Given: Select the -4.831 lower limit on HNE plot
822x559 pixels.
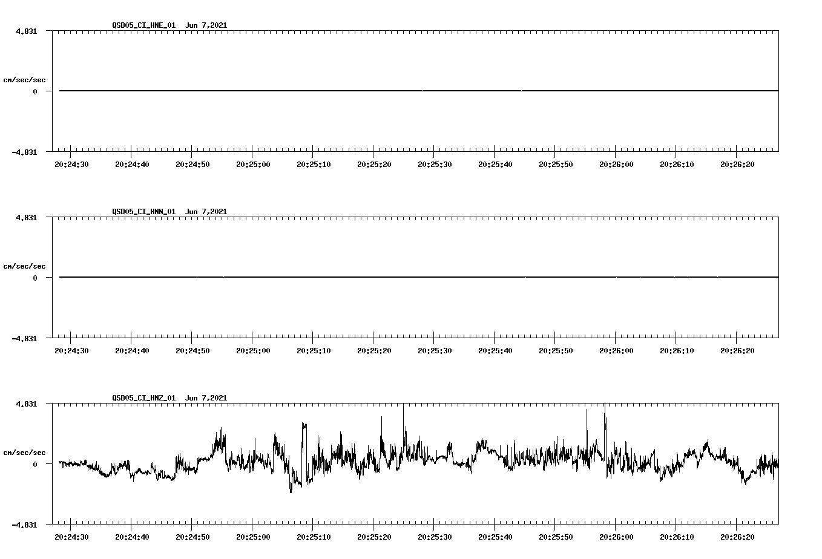Looking at the screenshot, I should (x=24, y=152).
